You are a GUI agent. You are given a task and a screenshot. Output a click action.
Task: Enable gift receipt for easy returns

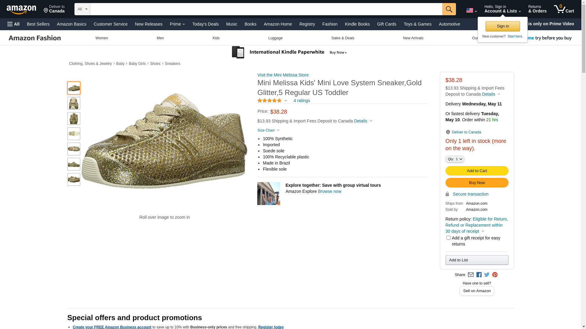[x=448, y=238]
